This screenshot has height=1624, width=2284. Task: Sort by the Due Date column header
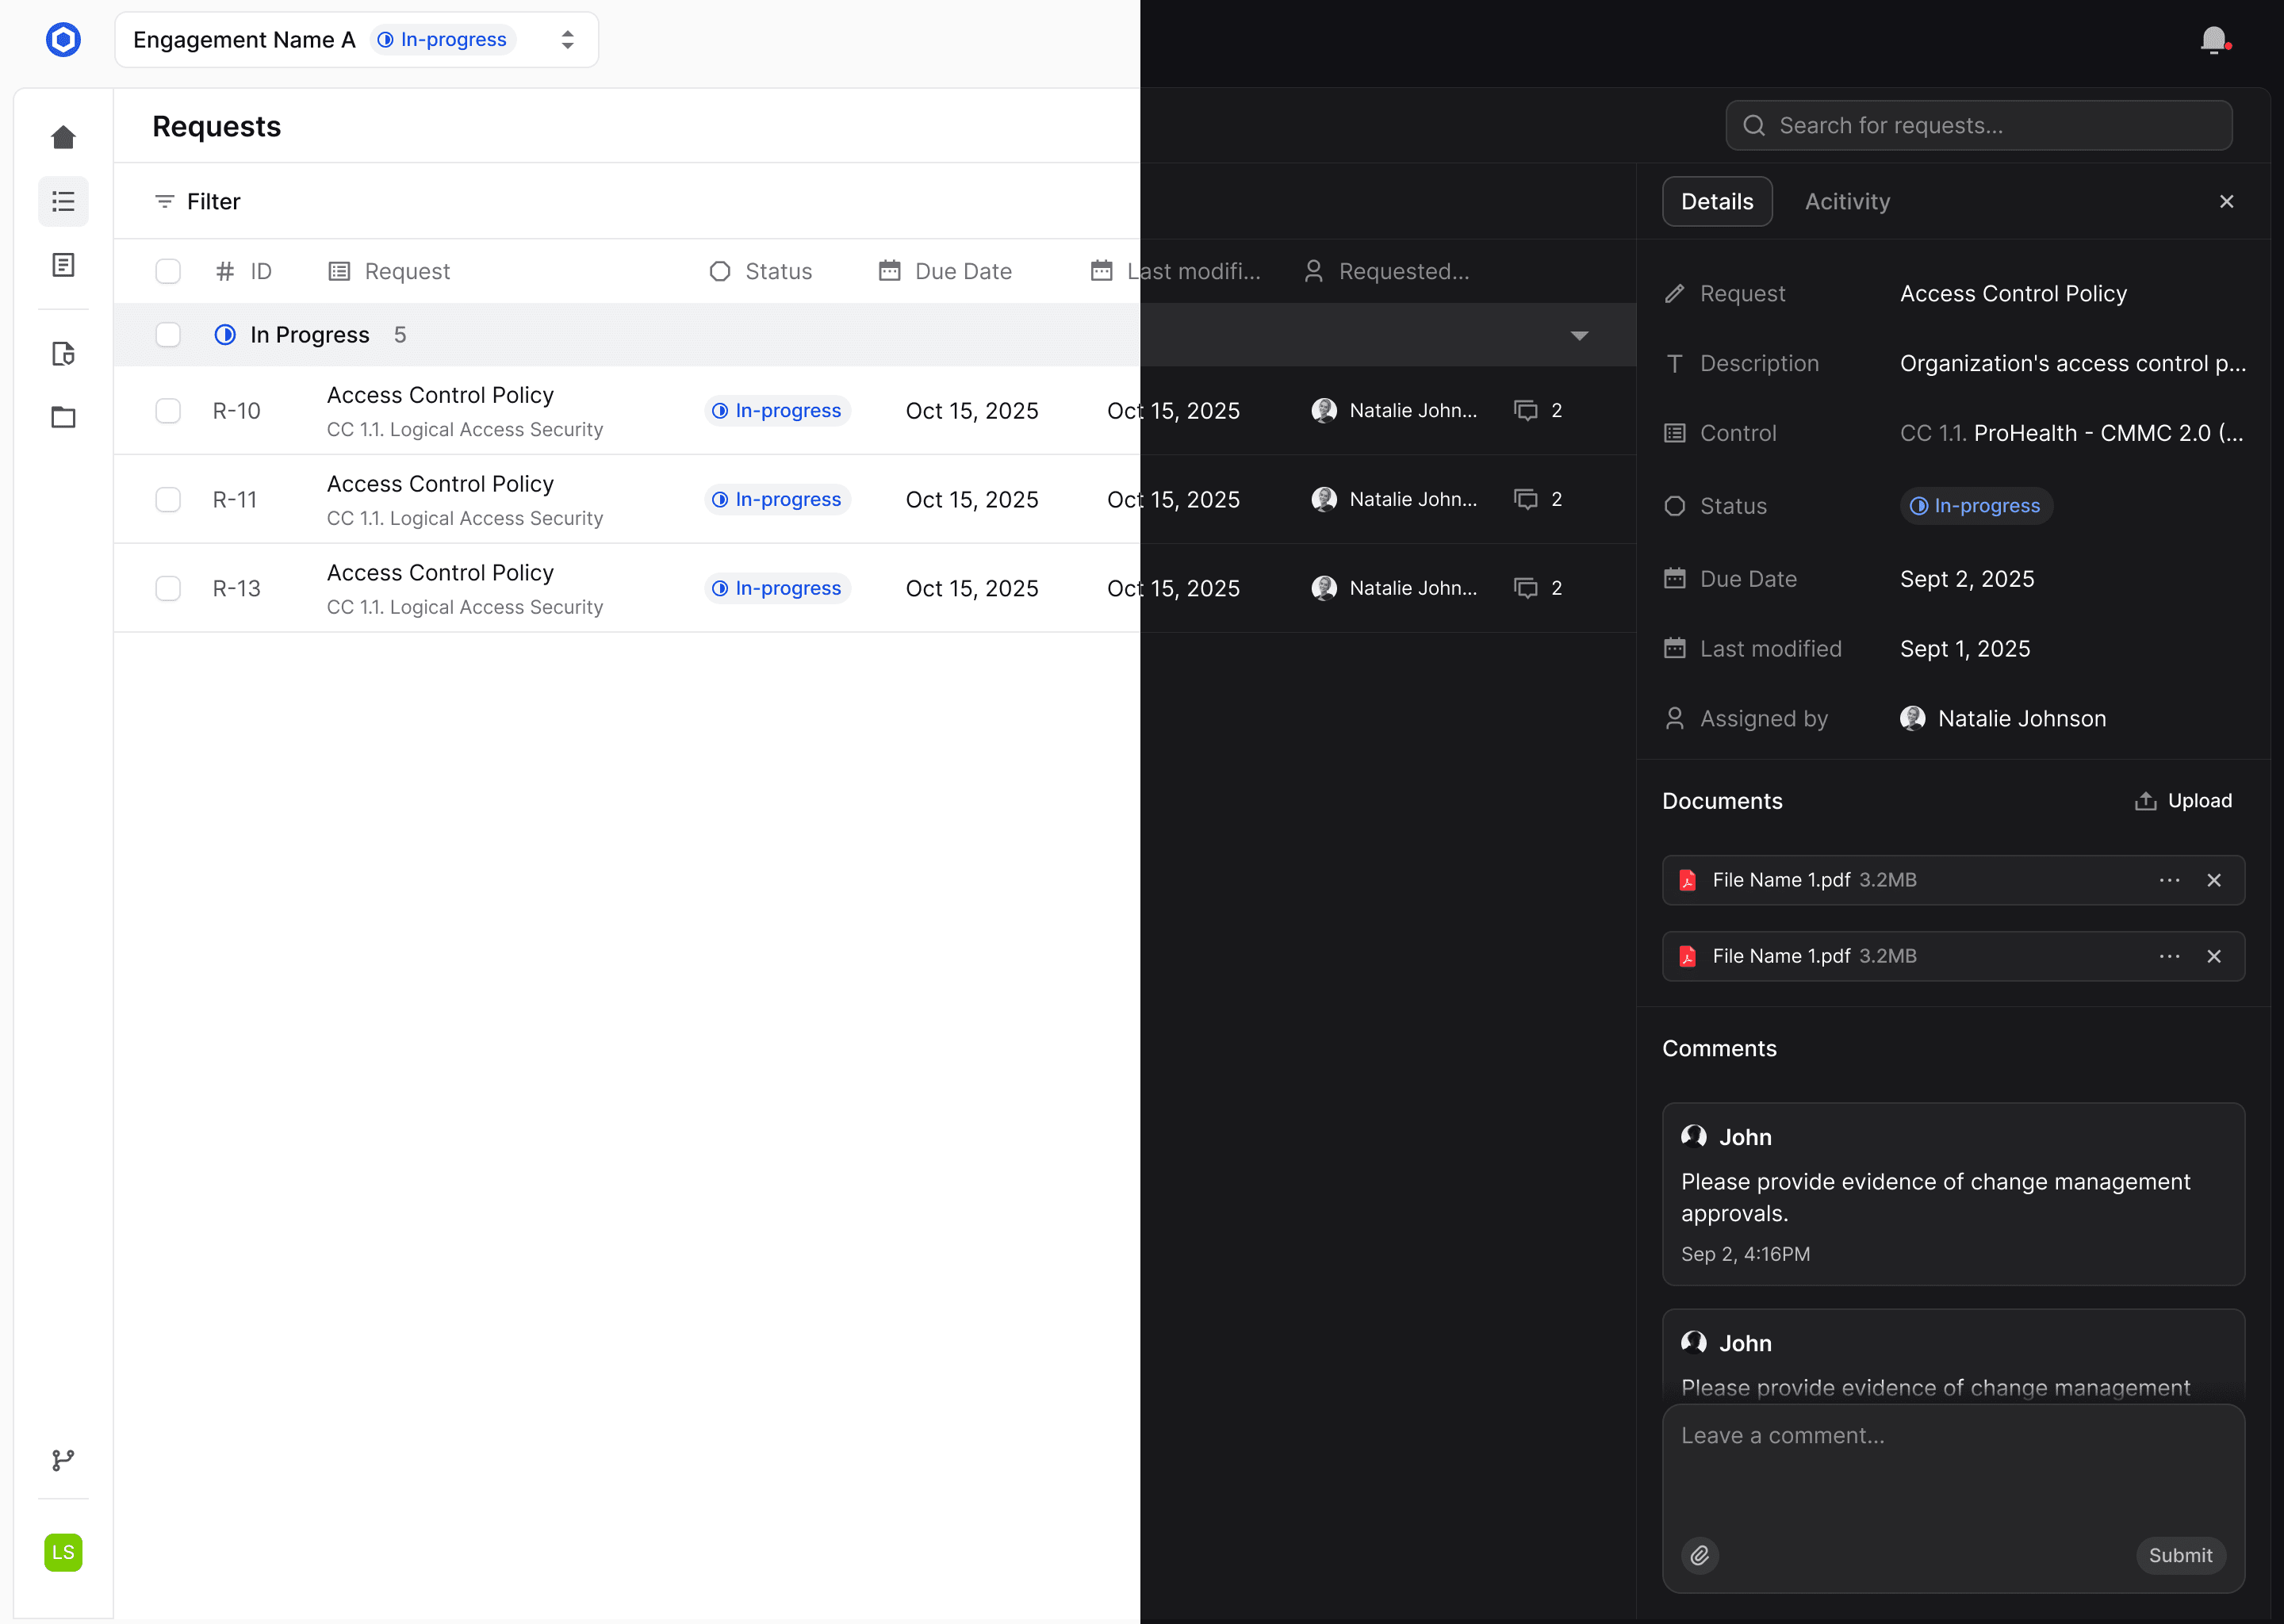click(945, 272)
